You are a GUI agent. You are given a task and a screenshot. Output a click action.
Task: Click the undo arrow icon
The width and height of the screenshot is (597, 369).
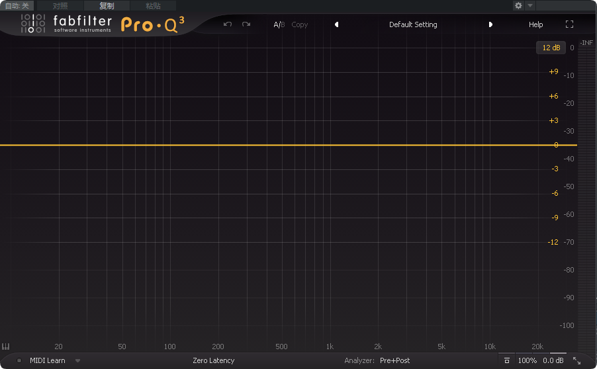(x=228, y=24)
